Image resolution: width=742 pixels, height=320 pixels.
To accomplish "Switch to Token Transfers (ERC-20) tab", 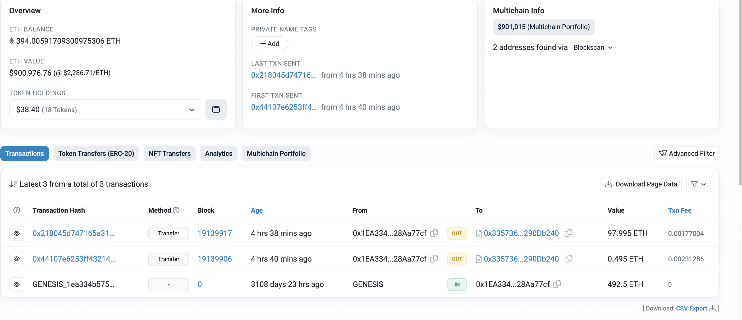I will tap(96, 153).
